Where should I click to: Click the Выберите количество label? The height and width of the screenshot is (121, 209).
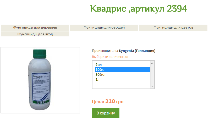click(110, 57)
